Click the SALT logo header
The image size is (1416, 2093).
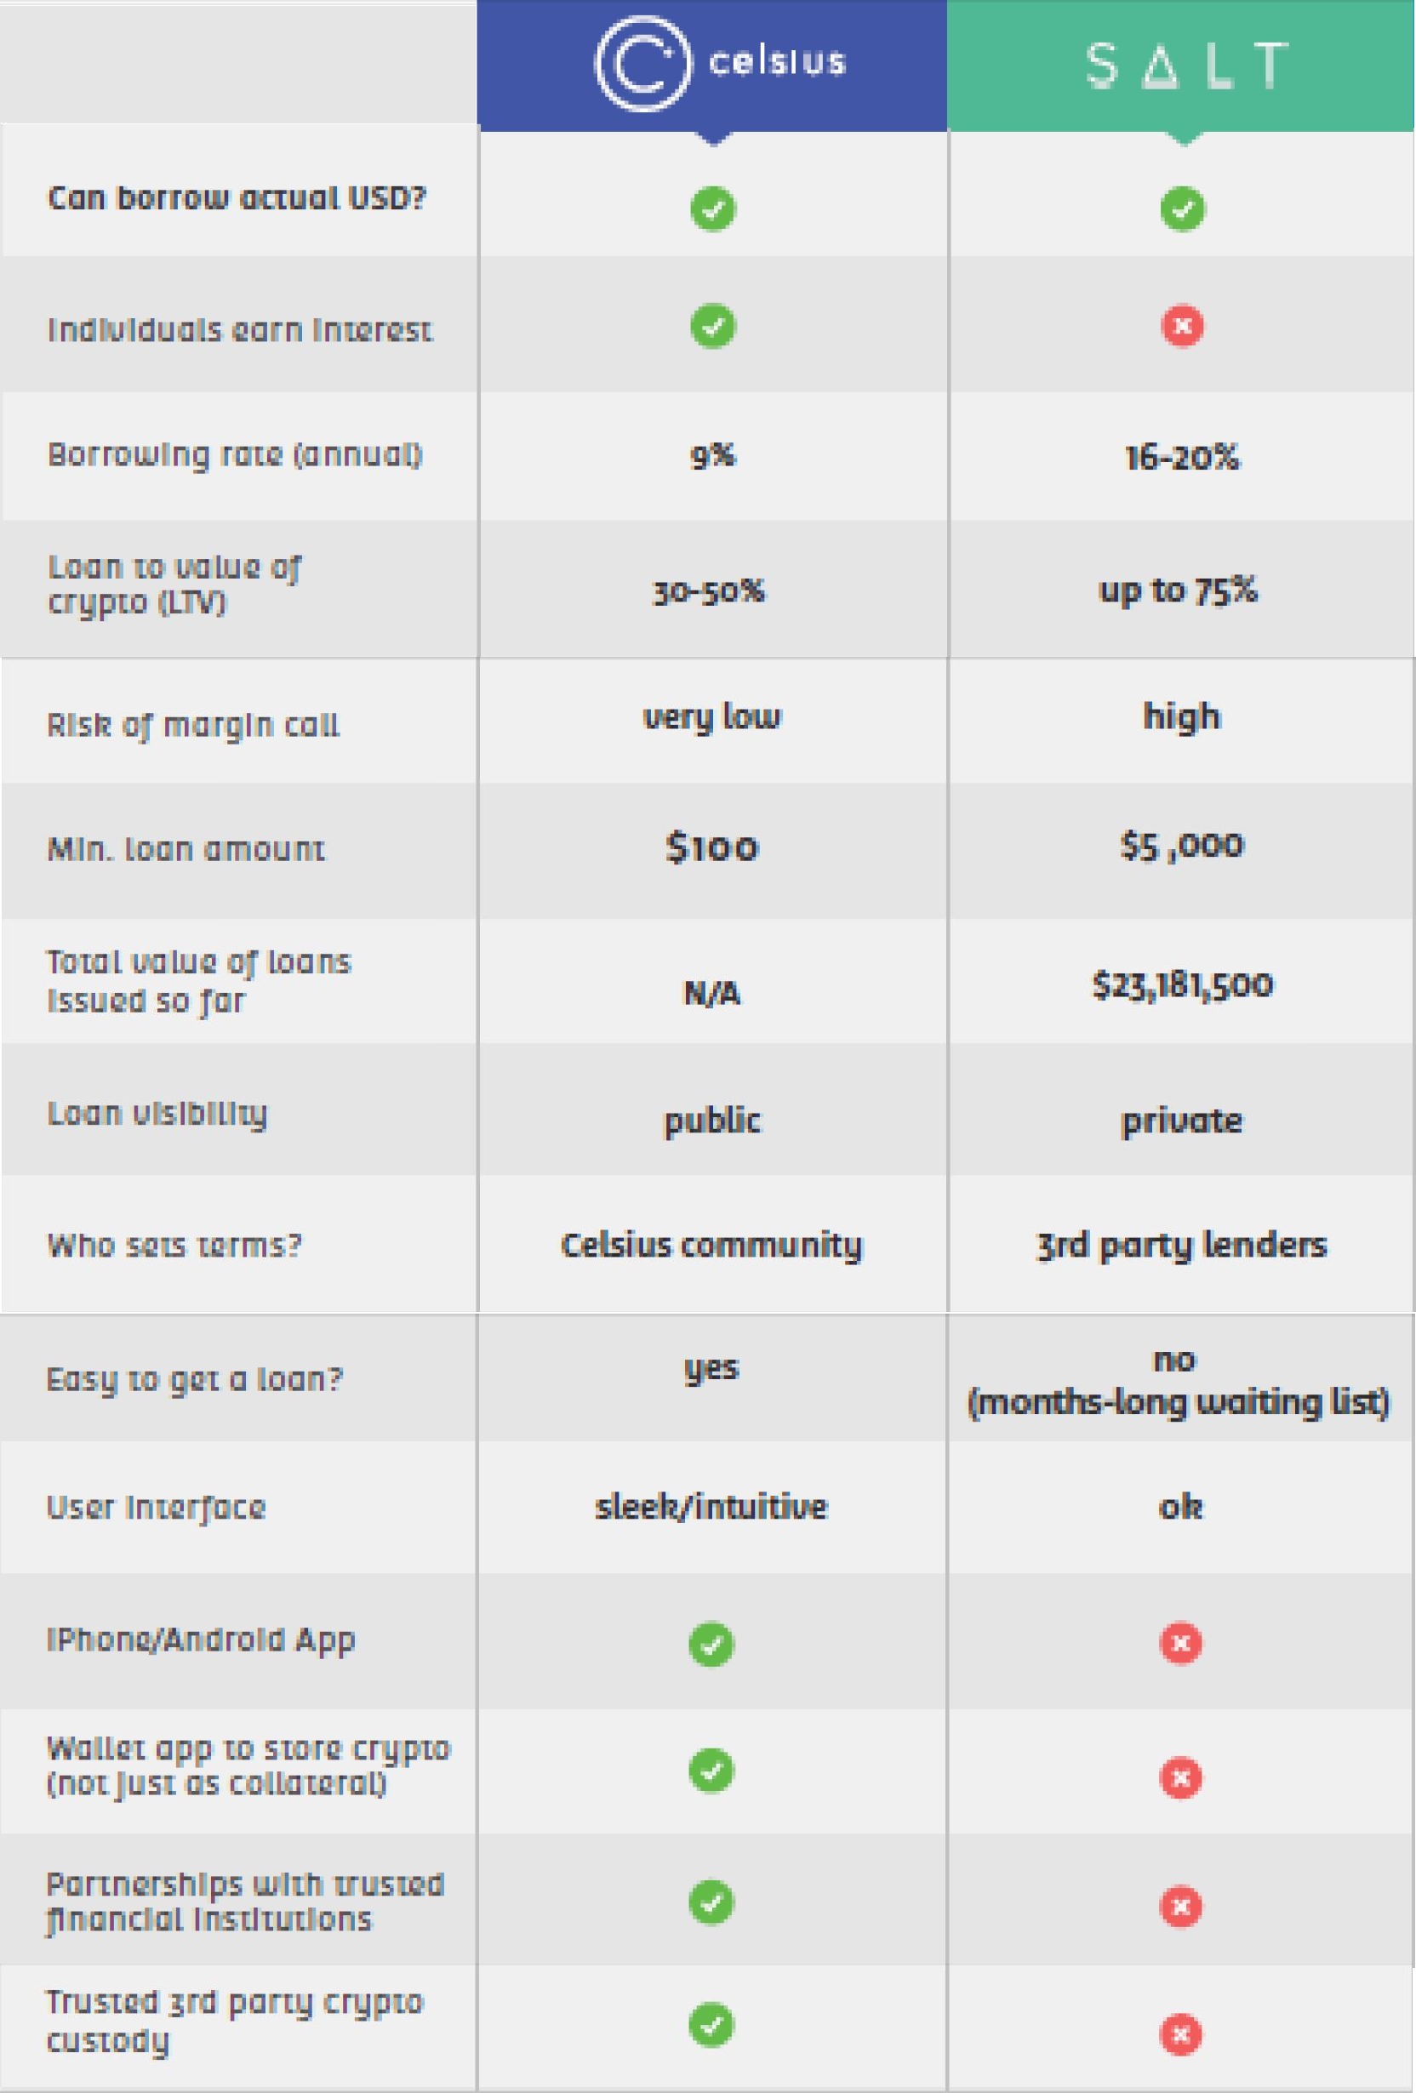1187,65
